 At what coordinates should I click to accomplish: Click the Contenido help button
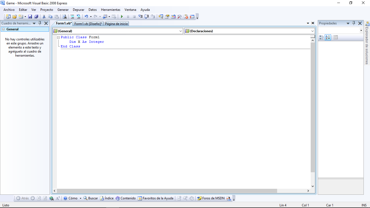pyautogui.click(x=125, y=198)
